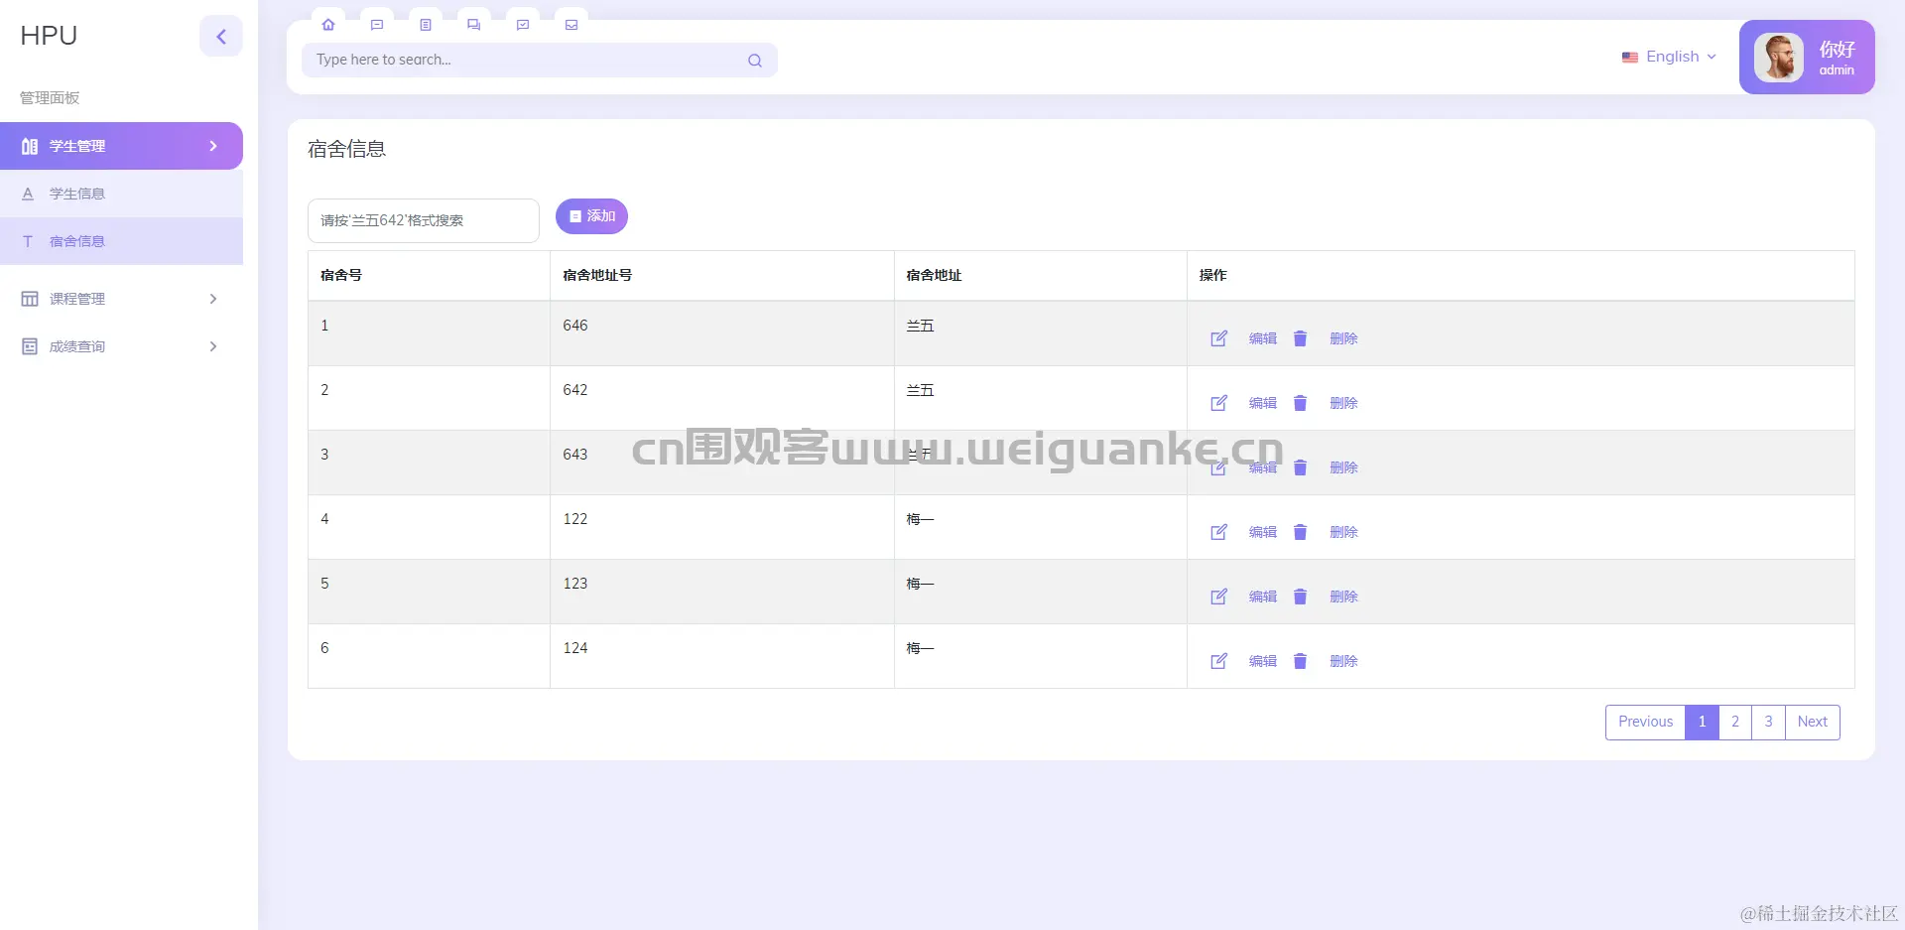
Task: Click edit icon for dorm 642
Action: coord(1219,403)
